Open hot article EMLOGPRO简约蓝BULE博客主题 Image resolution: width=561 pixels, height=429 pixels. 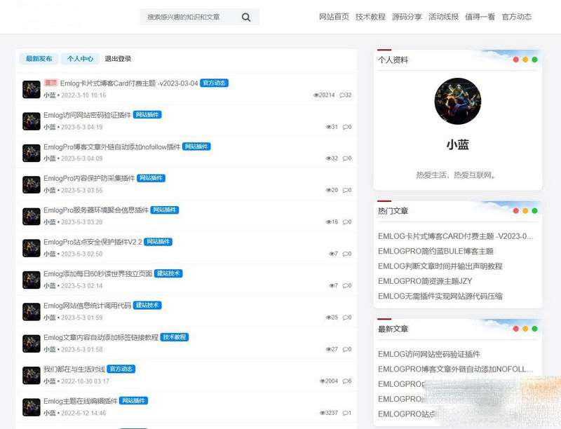point(435,251)
